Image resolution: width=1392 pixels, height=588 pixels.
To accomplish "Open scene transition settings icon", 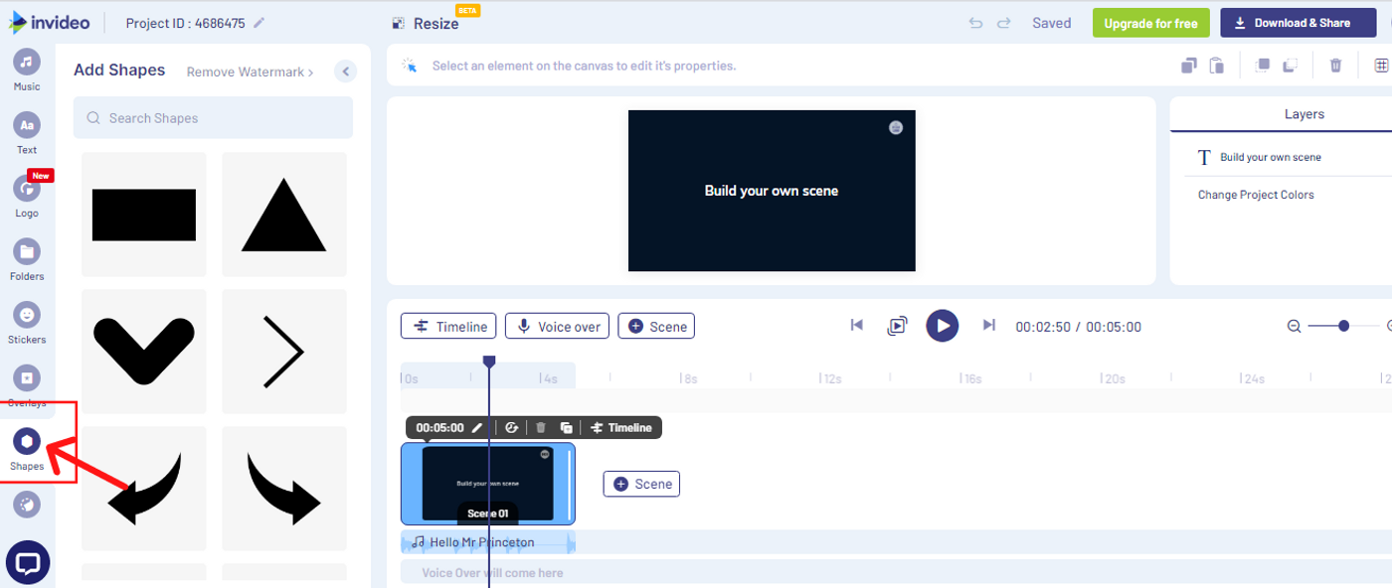I will [x=511, y=427].
